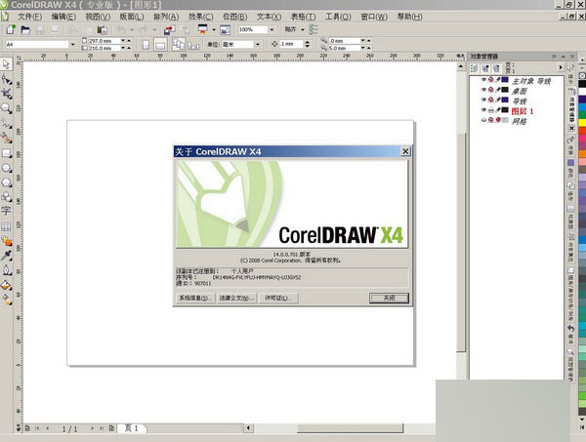Viewport: 586px width, 442px height.
Task: Open the launcher dropdown arrow in the toolbar
Action: tap(214, 29)
